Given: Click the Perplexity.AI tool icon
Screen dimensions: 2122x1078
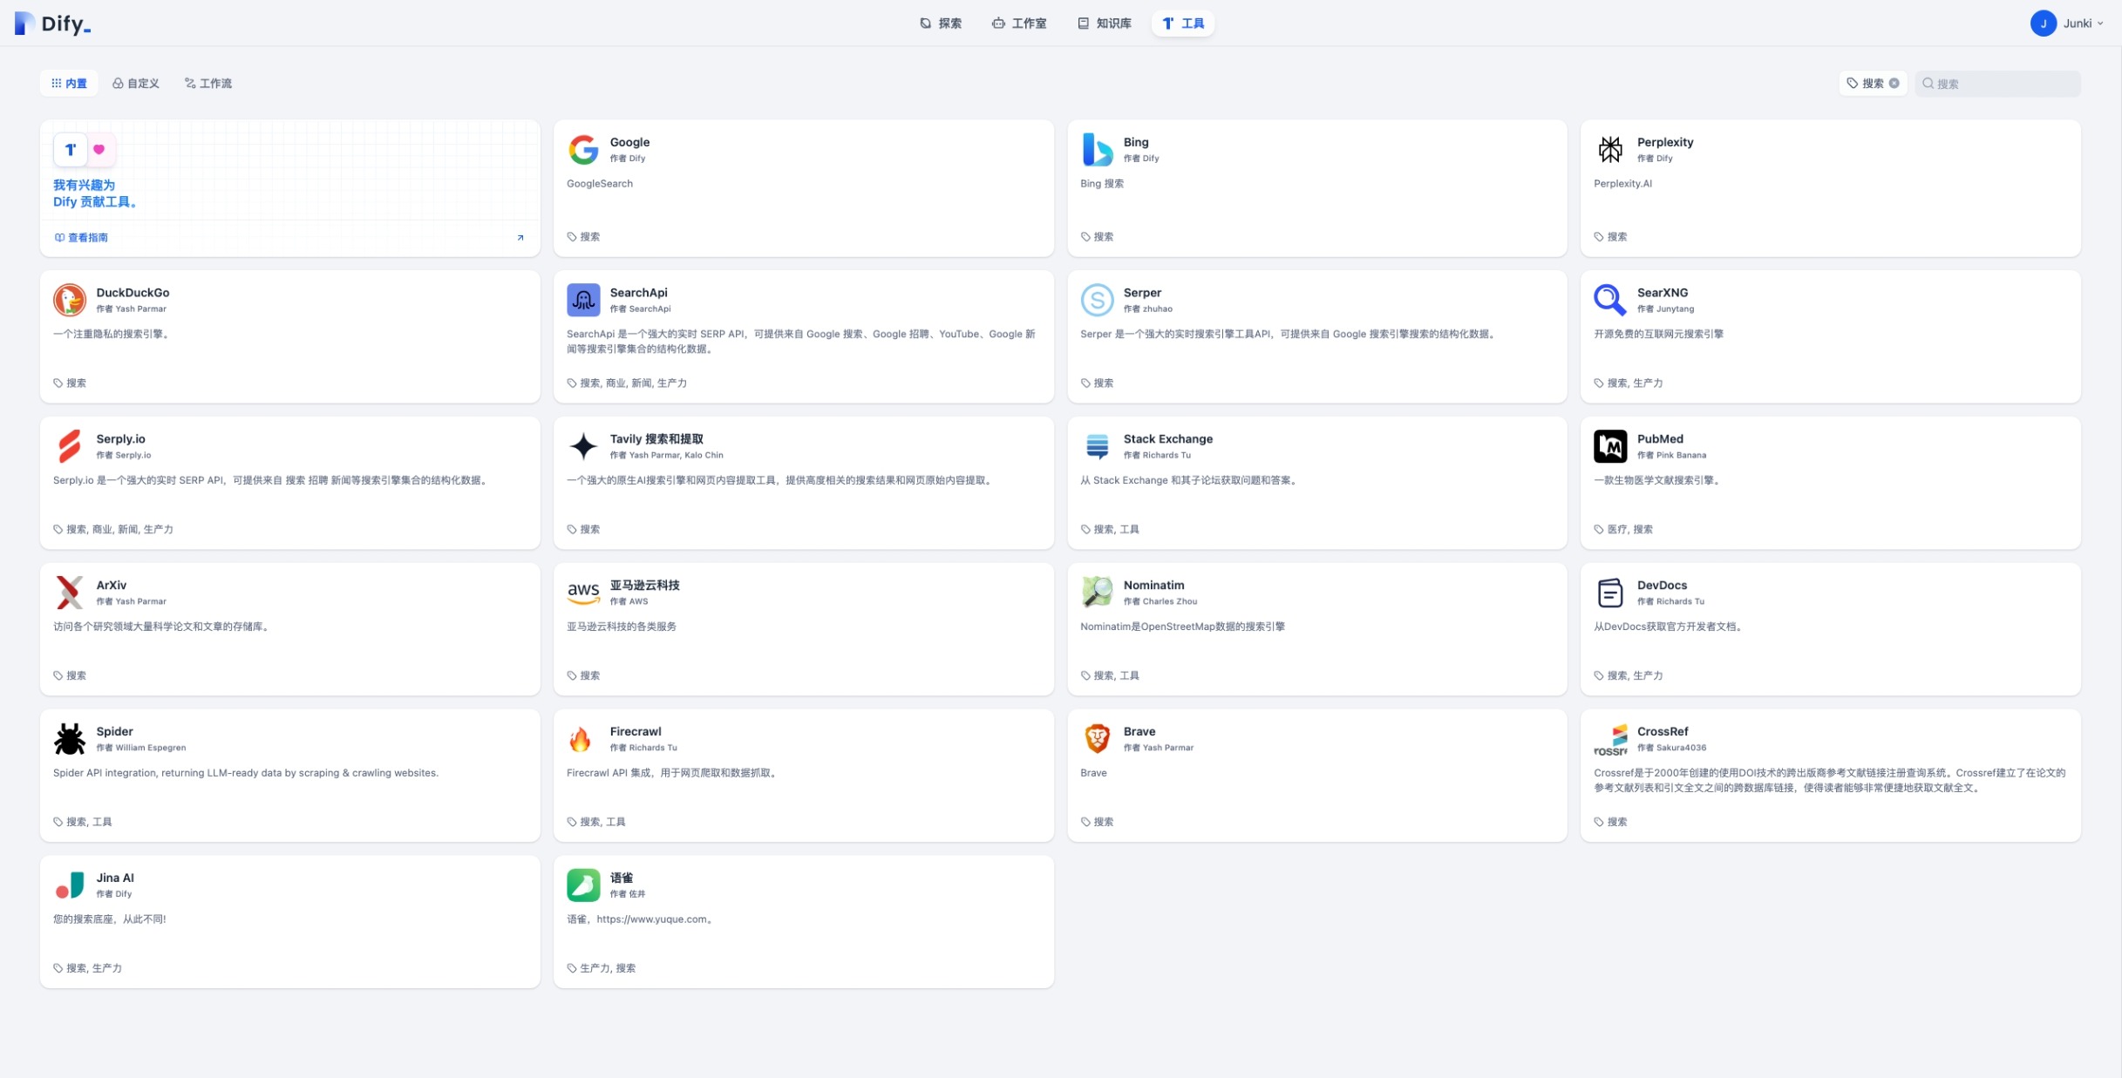Looking at the screenshot, I should coord(1611,149).
